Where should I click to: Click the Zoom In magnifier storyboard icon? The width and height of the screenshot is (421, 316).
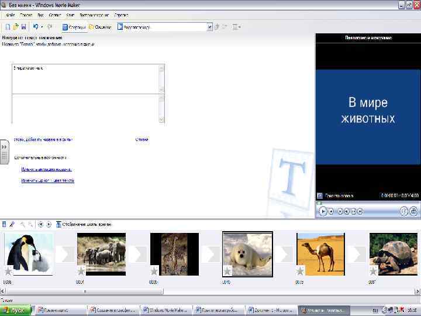[23, 224]
